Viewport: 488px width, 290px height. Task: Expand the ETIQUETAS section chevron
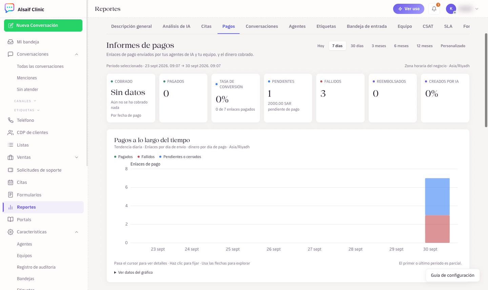[38, 110]
